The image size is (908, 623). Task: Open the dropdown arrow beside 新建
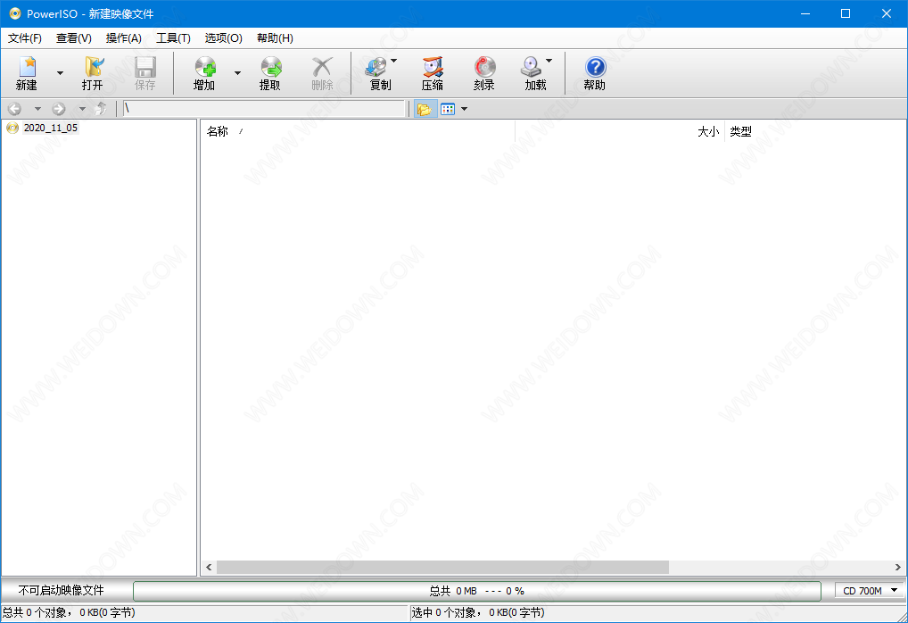pos(61,73)
